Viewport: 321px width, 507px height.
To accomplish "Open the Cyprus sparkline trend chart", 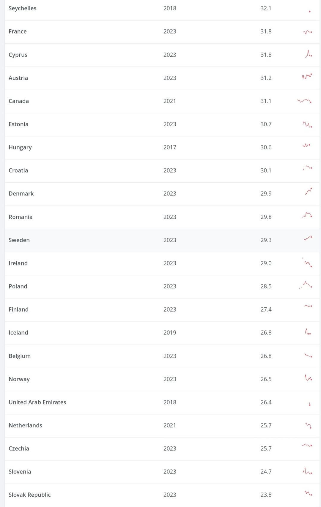I will point(309,54).
